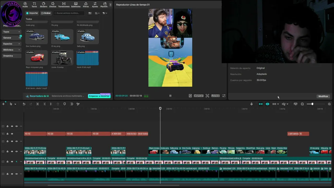The width and height of the screenshot is (334, 188).
Task: Open the media filter dropdown
Action: click(105, 13)
